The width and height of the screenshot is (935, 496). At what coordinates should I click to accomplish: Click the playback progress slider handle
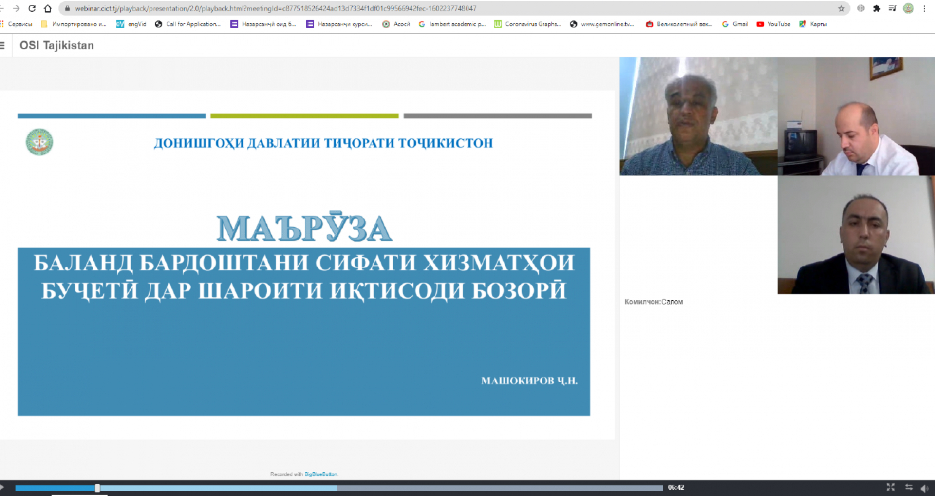click(97, 488)
